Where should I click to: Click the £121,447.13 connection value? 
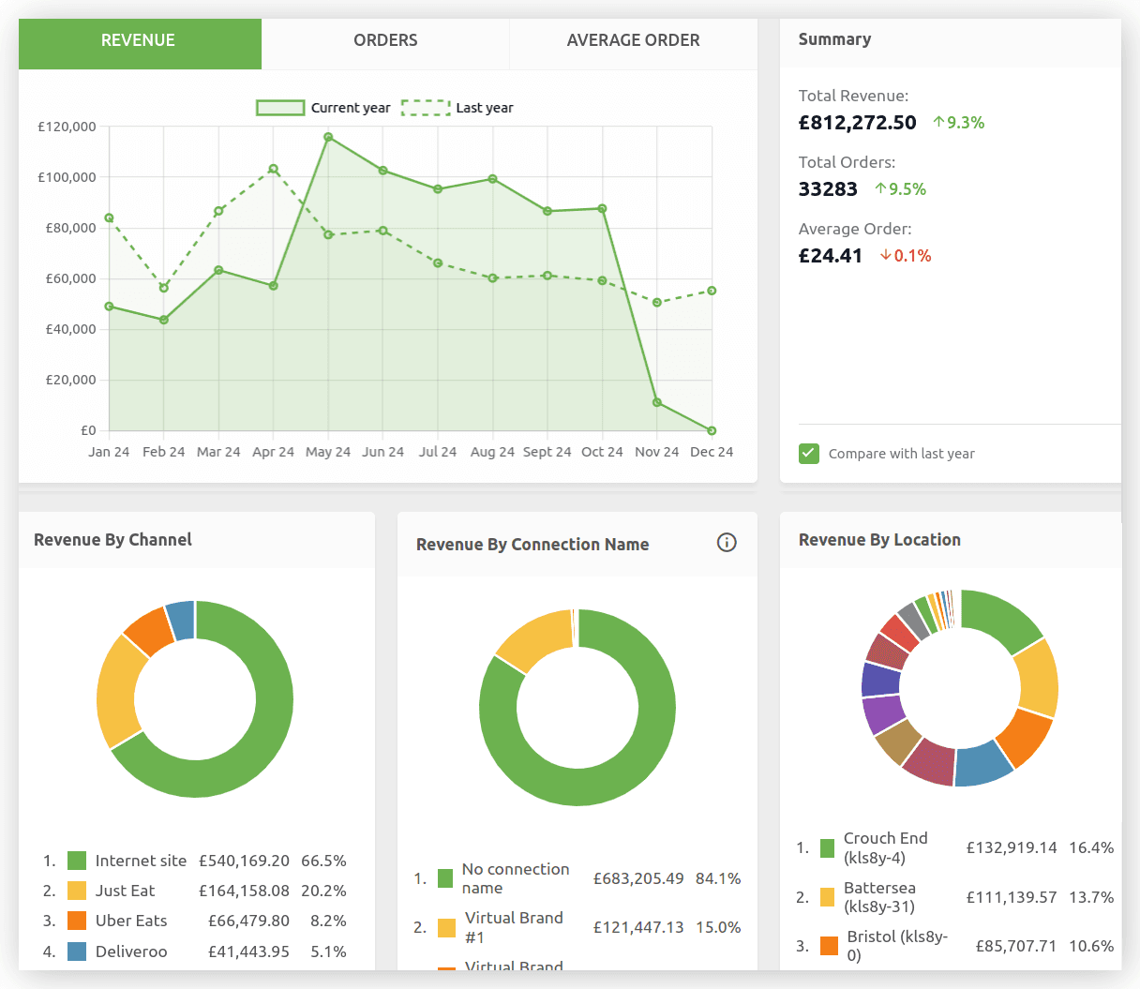tap(638, 927)
